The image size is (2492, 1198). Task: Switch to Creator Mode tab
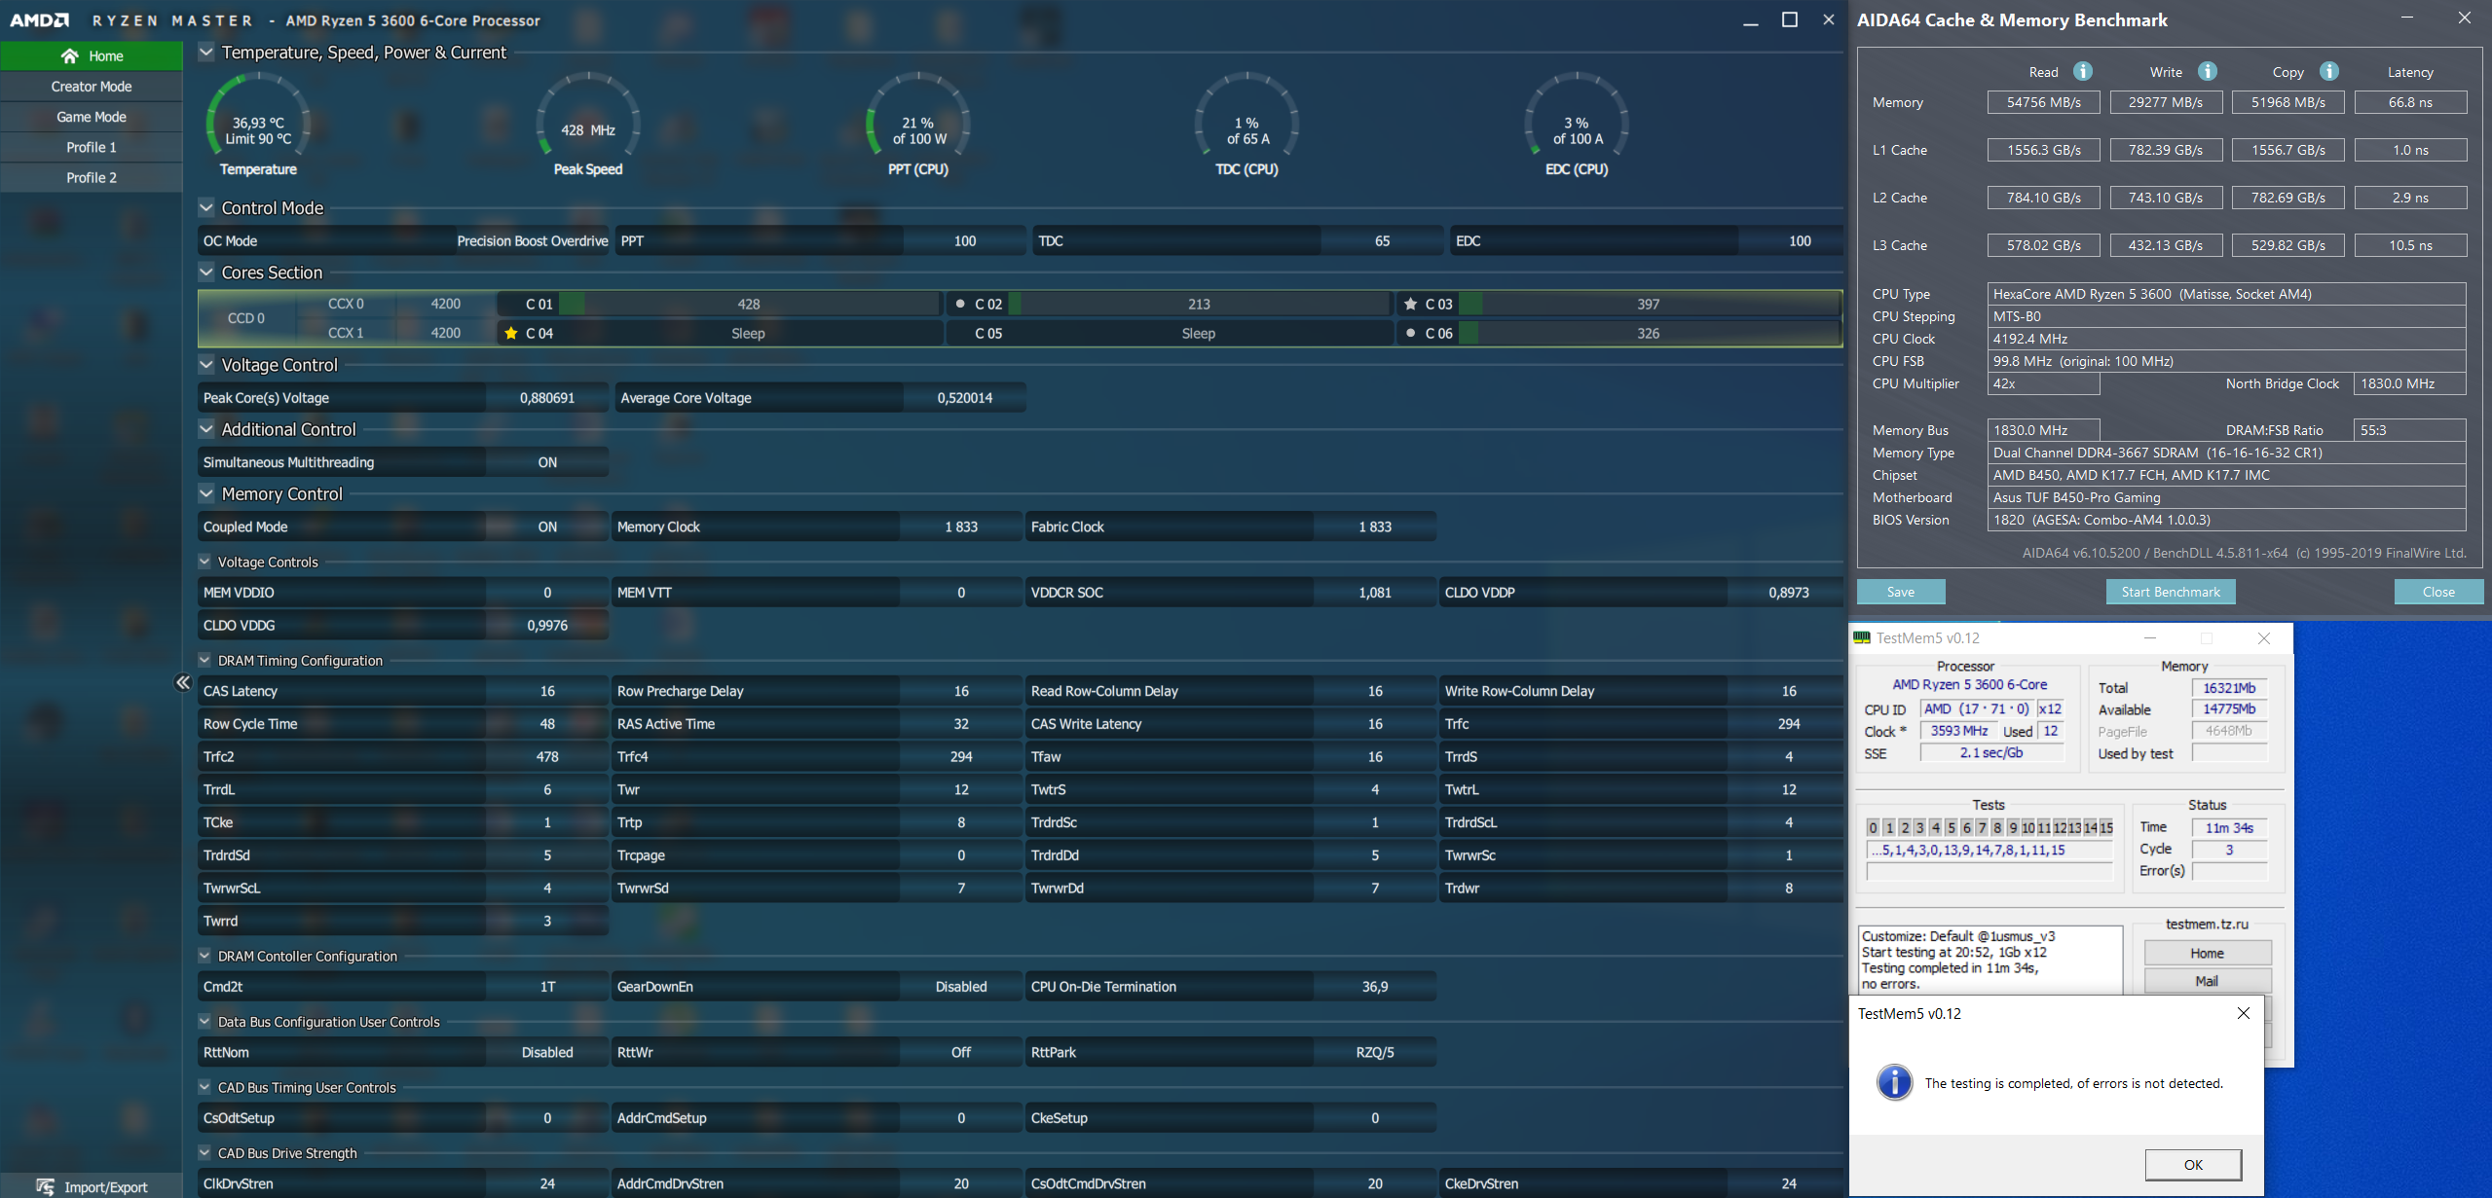[x=92, y=87]
